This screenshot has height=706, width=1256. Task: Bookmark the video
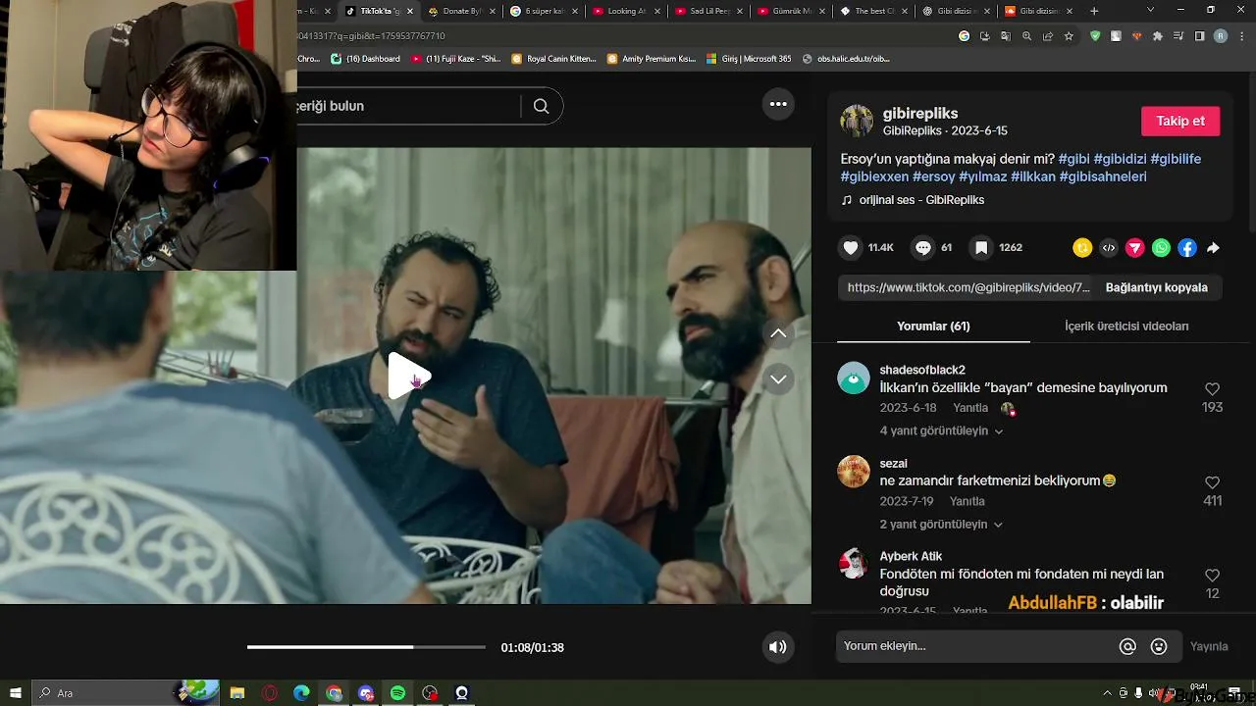point(980,248)
